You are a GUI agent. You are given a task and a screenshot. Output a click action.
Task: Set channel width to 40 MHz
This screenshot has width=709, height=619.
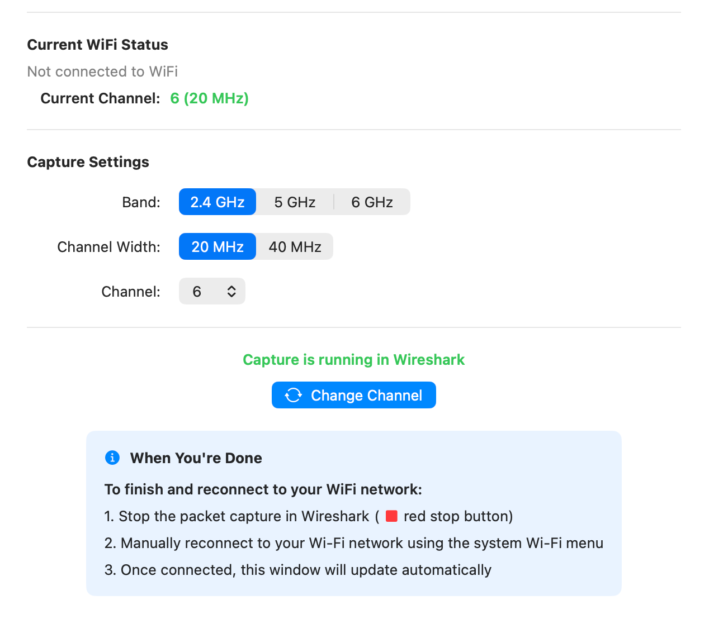[295, 246]
